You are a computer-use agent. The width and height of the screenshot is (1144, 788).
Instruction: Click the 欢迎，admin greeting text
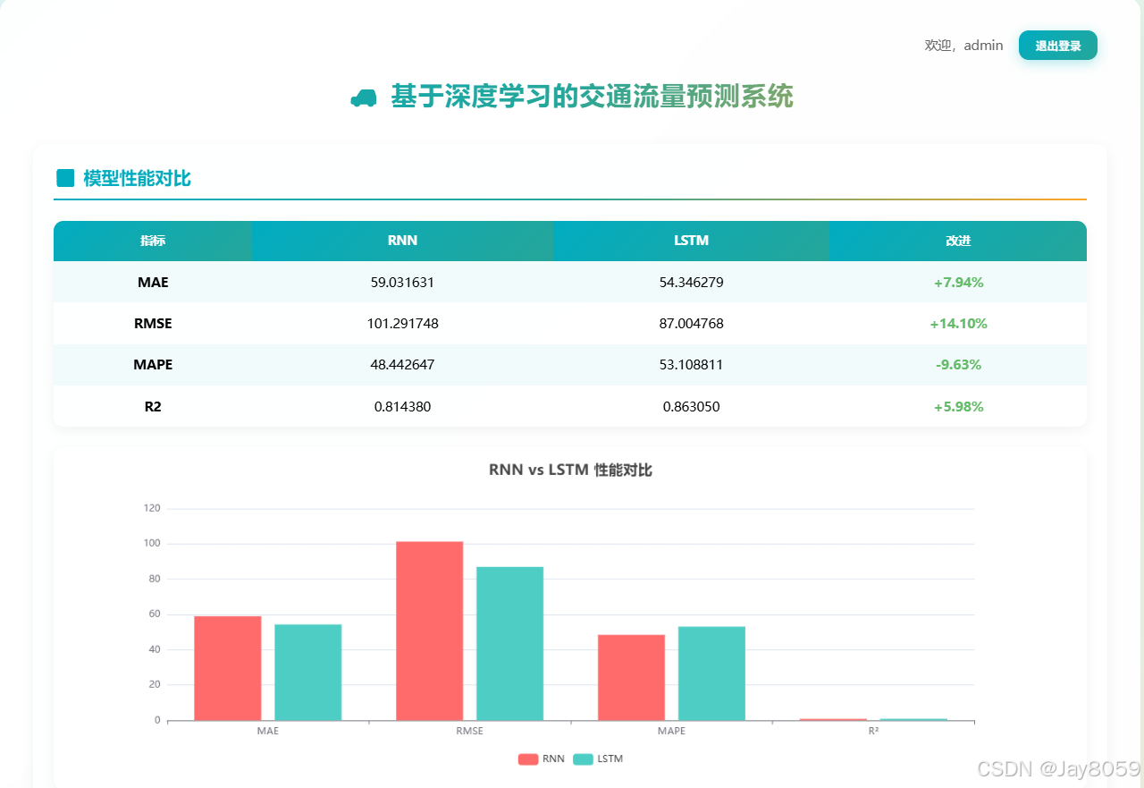963,46
